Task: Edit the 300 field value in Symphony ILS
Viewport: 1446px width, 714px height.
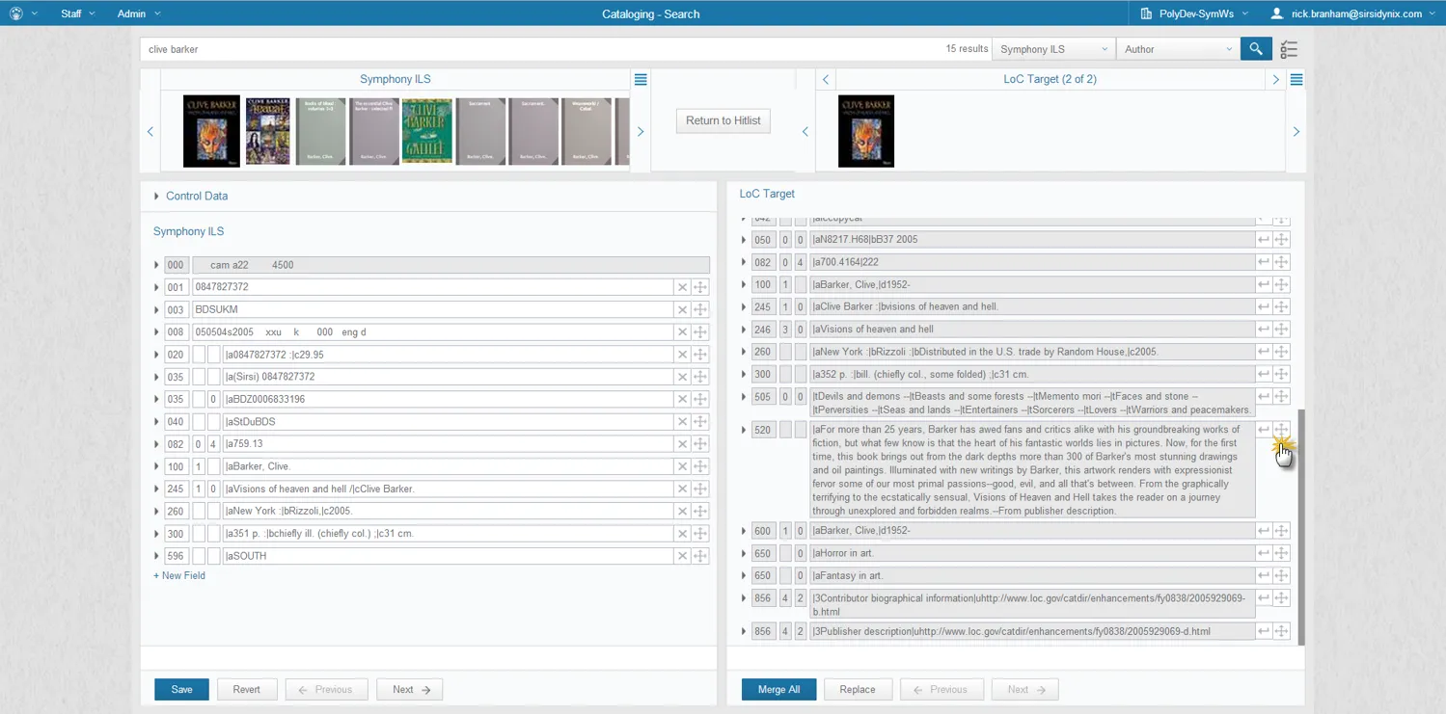Action: 447,534
